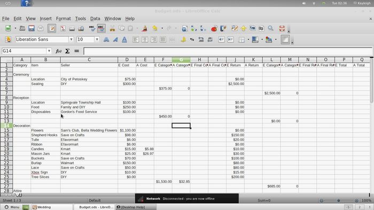
Task: Apply Percent number format icon
Action: pyautogui.click(x=192, y=40)
